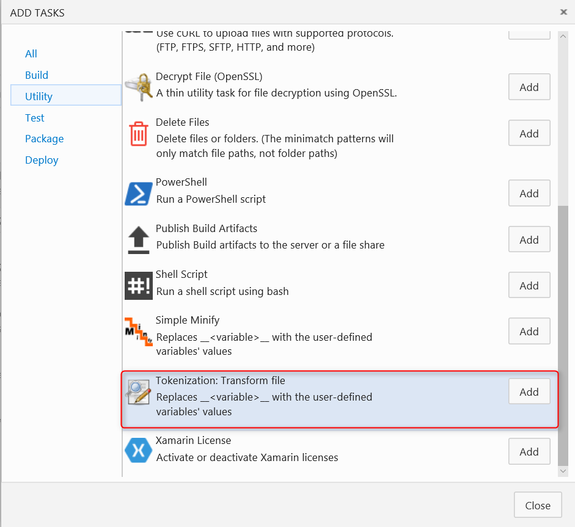Click the Publish Build Artifacts upload icon
Image resolution: width=575 pixels, height=527 pixels.
tap(139, 240)
